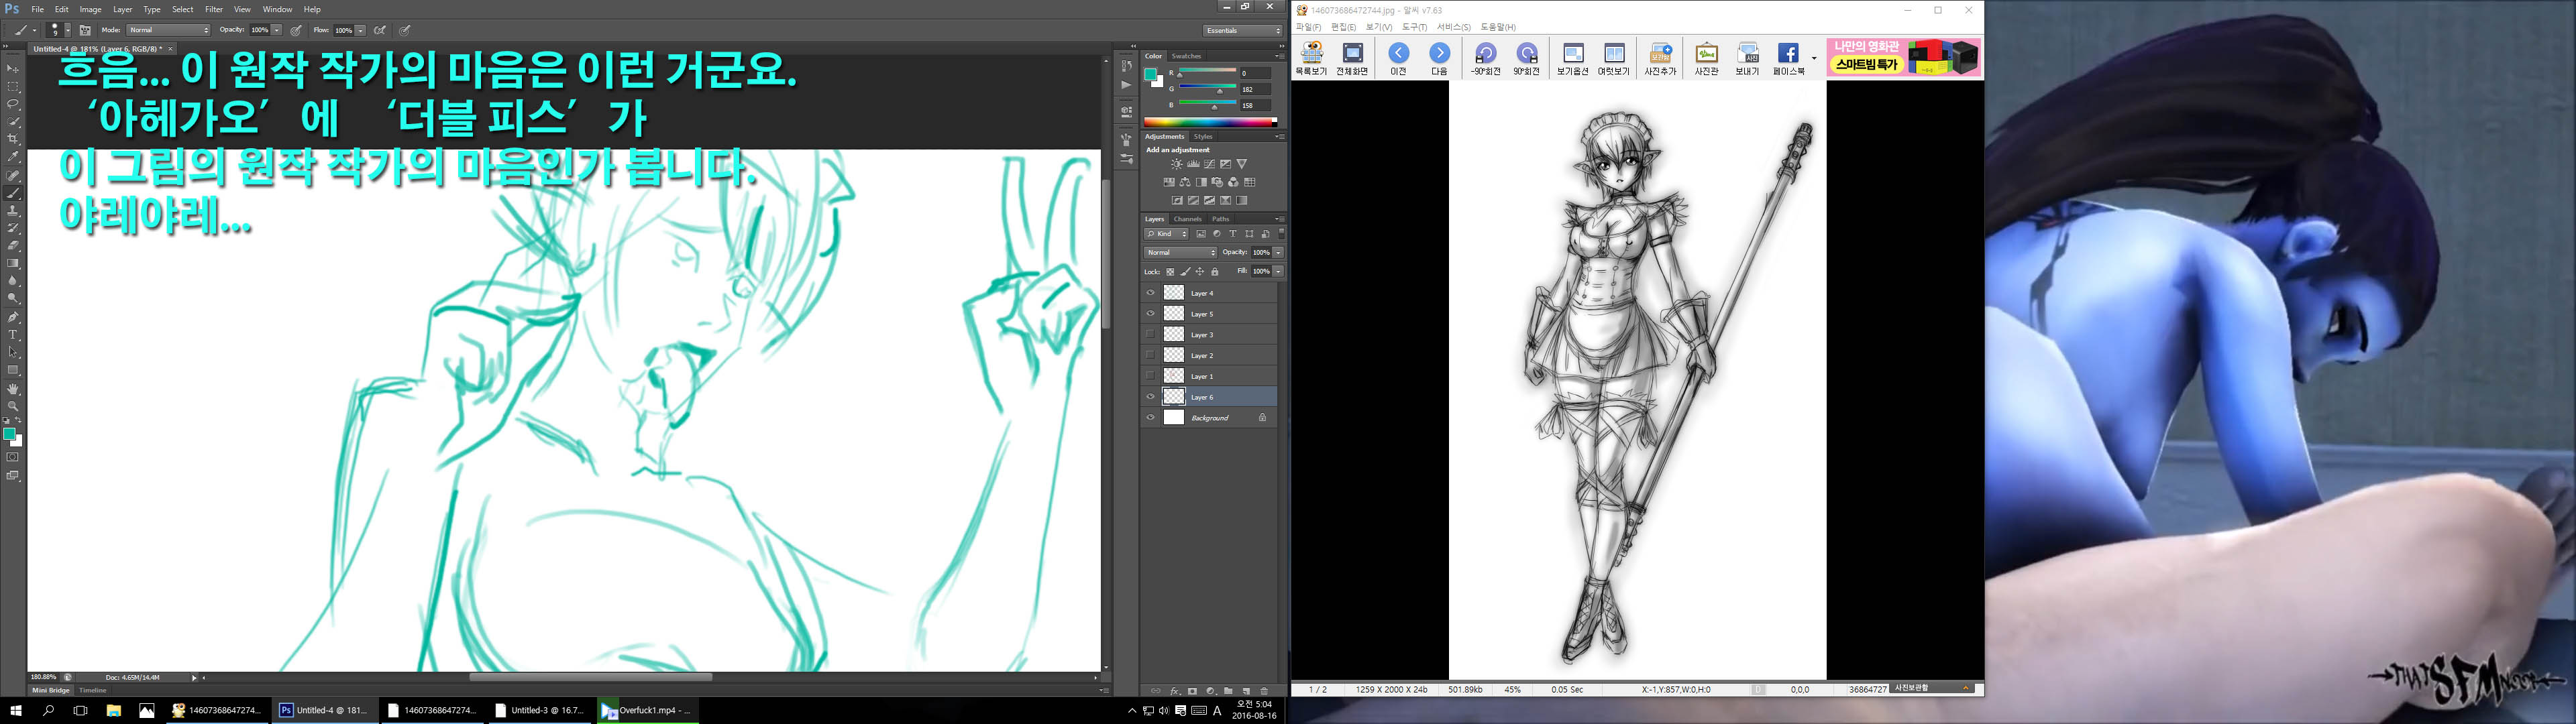
Task: Open the Image menu in Photoshop
Action: click(x=91, y=9)
